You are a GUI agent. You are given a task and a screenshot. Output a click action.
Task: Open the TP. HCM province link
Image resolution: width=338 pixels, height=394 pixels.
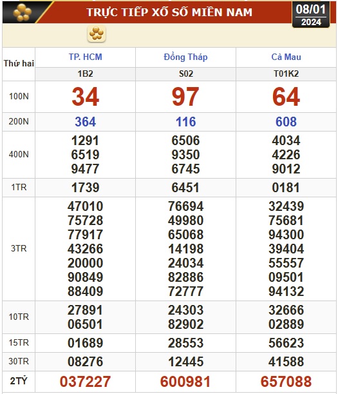[x=86, y=57]
